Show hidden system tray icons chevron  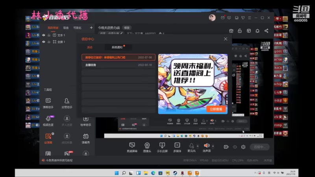[x=255, y=173]
